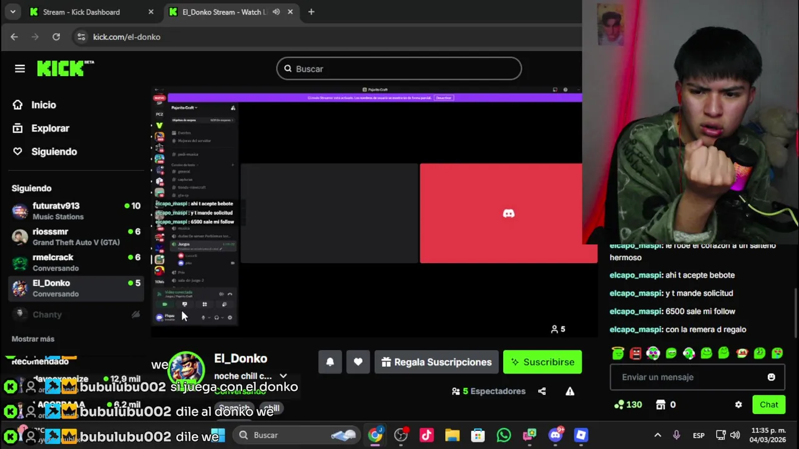Click the 130 channel points balance
799x449 pixels.
(628, 405)
